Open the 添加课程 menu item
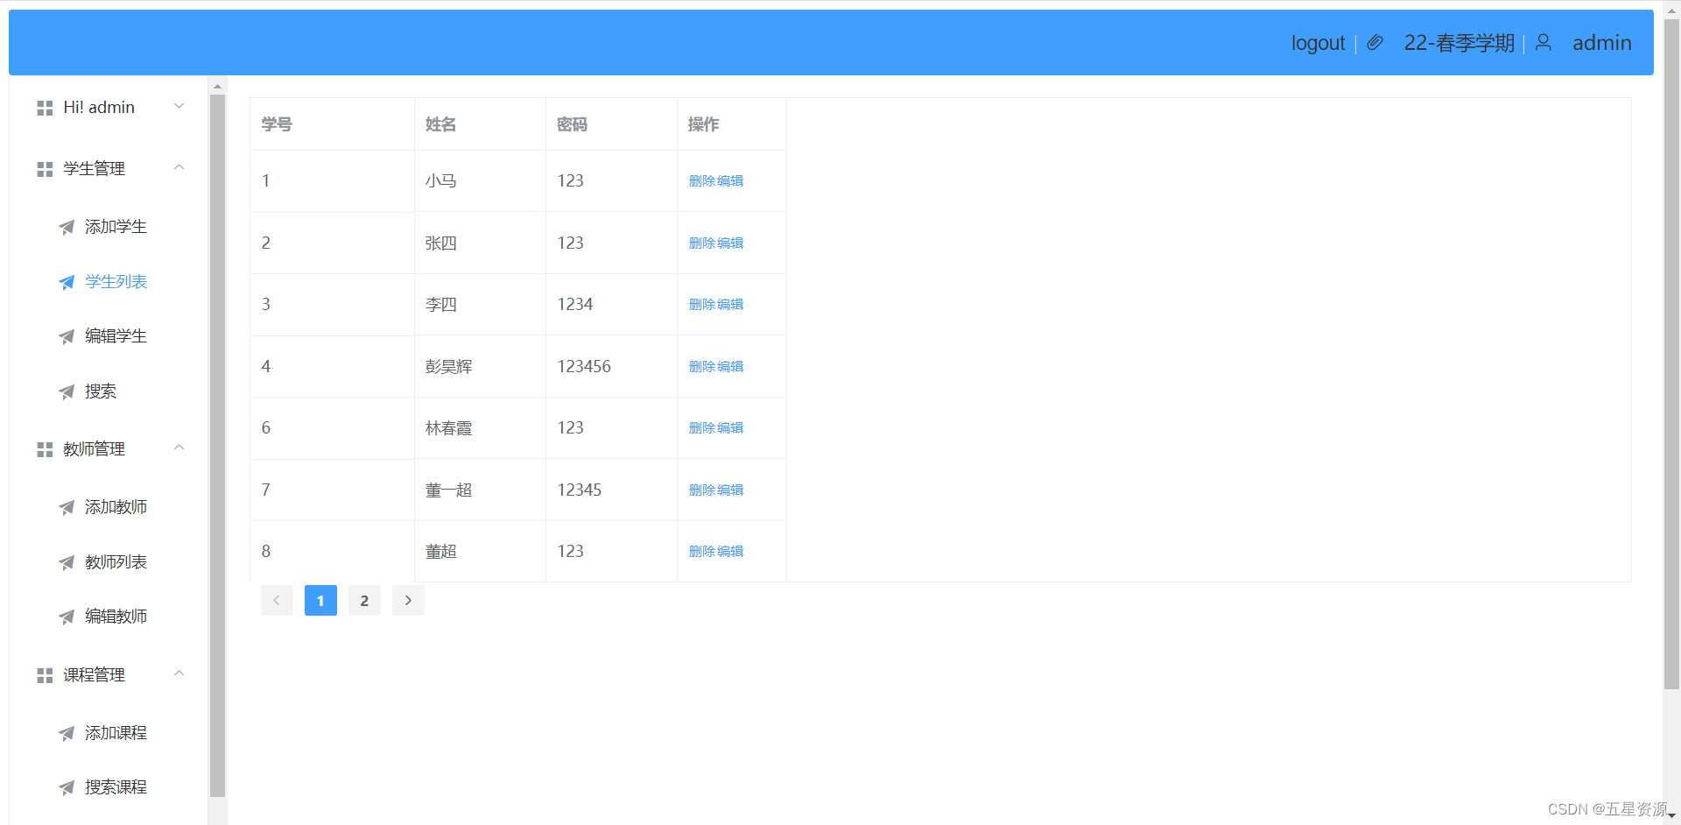 109,733
